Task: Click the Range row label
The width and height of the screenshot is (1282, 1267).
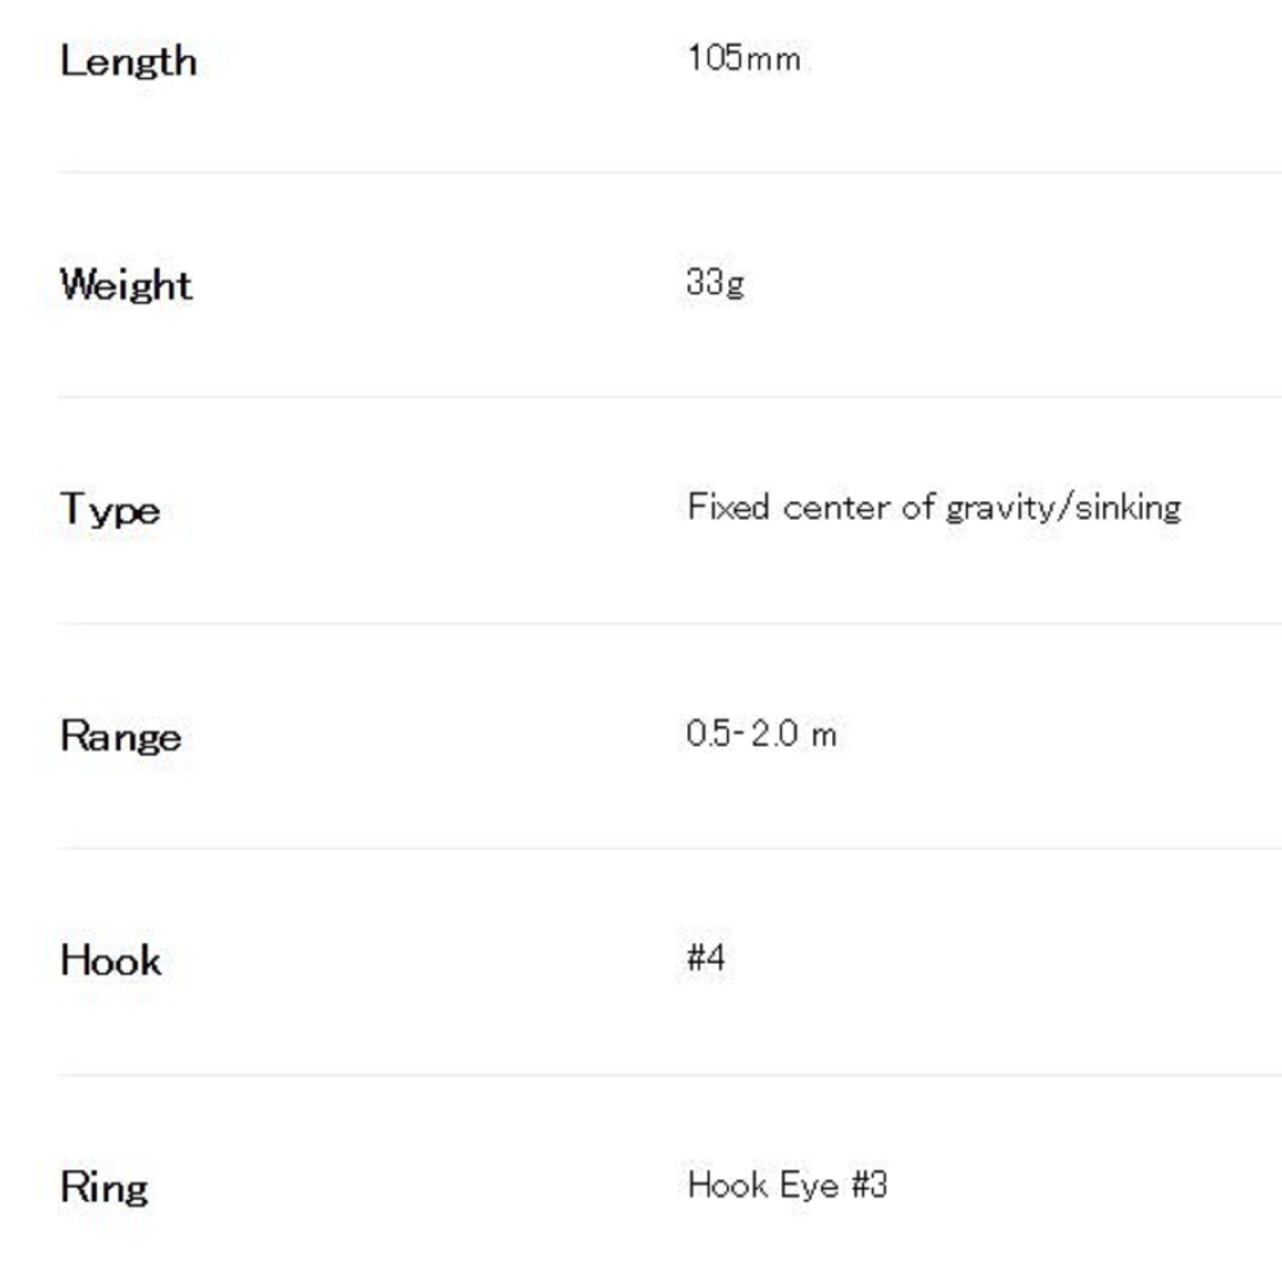Action: click(121, 736)
